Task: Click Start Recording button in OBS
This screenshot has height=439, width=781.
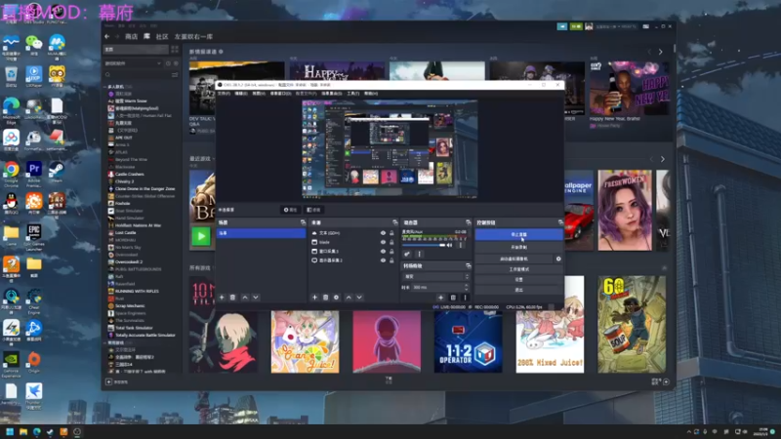Action: coord(518,247)
